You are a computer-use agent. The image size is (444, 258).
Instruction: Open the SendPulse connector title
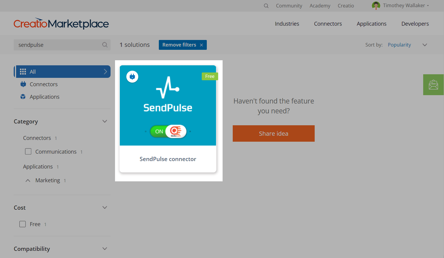pos(168,159)
